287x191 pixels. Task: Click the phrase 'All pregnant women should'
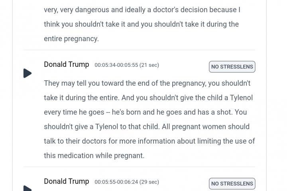(206, 127)
